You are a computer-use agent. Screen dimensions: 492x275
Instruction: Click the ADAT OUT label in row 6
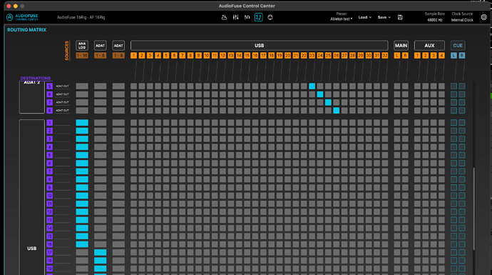(x=62, y=94)
